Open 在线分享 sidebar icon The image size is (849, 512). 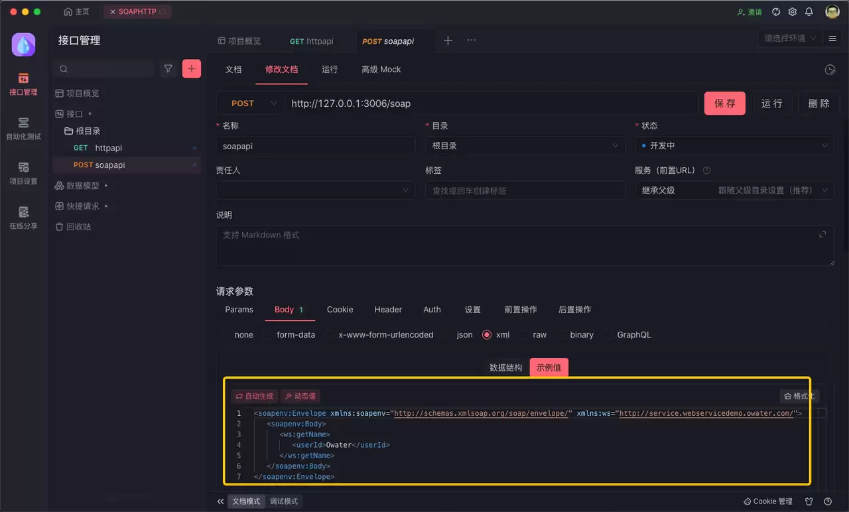click(x=23, y=218)
